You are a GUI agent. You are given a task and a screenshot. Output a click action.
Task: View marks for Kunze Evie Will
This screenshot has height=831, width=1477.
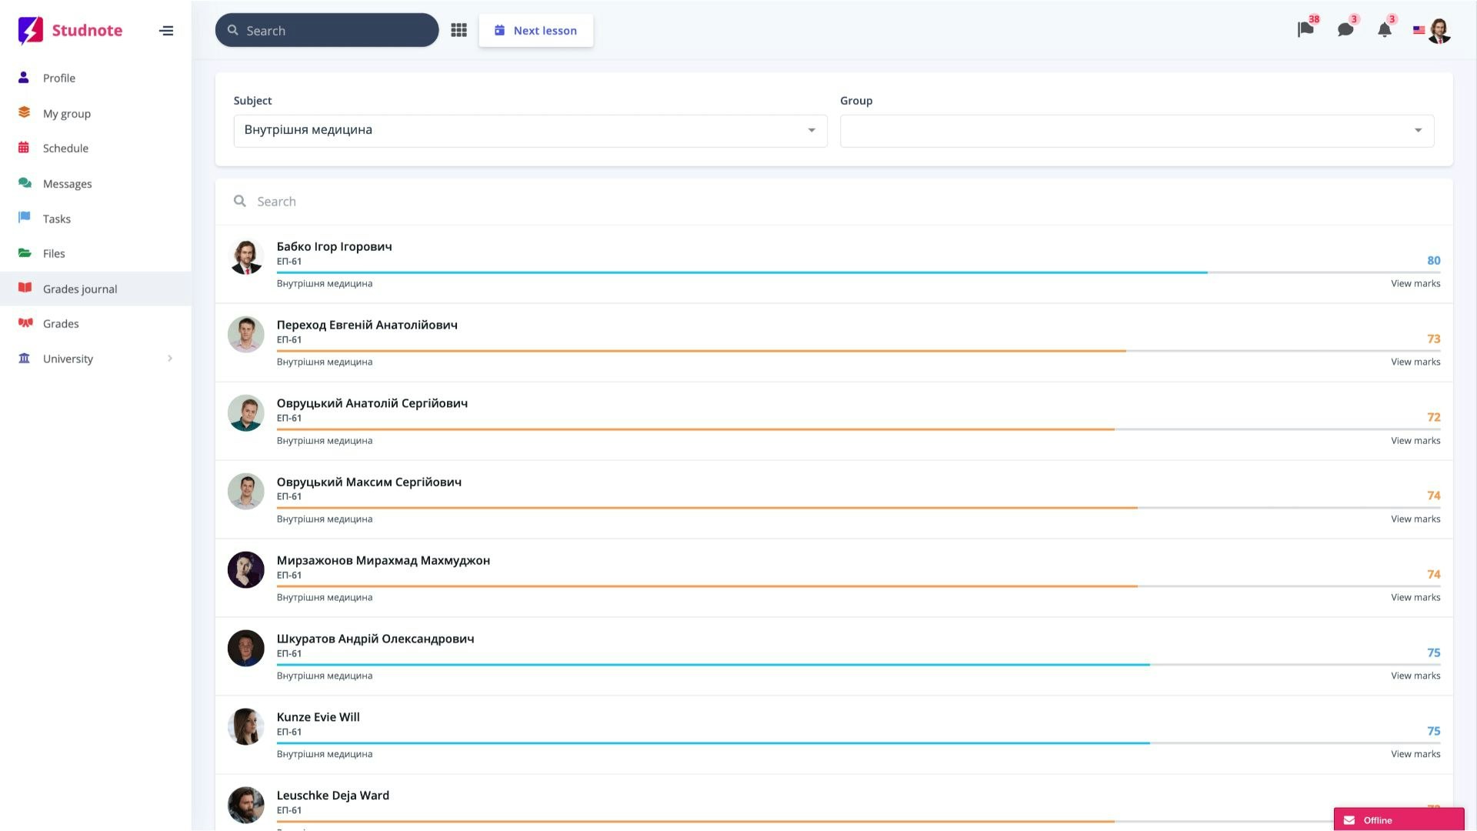1415,754
